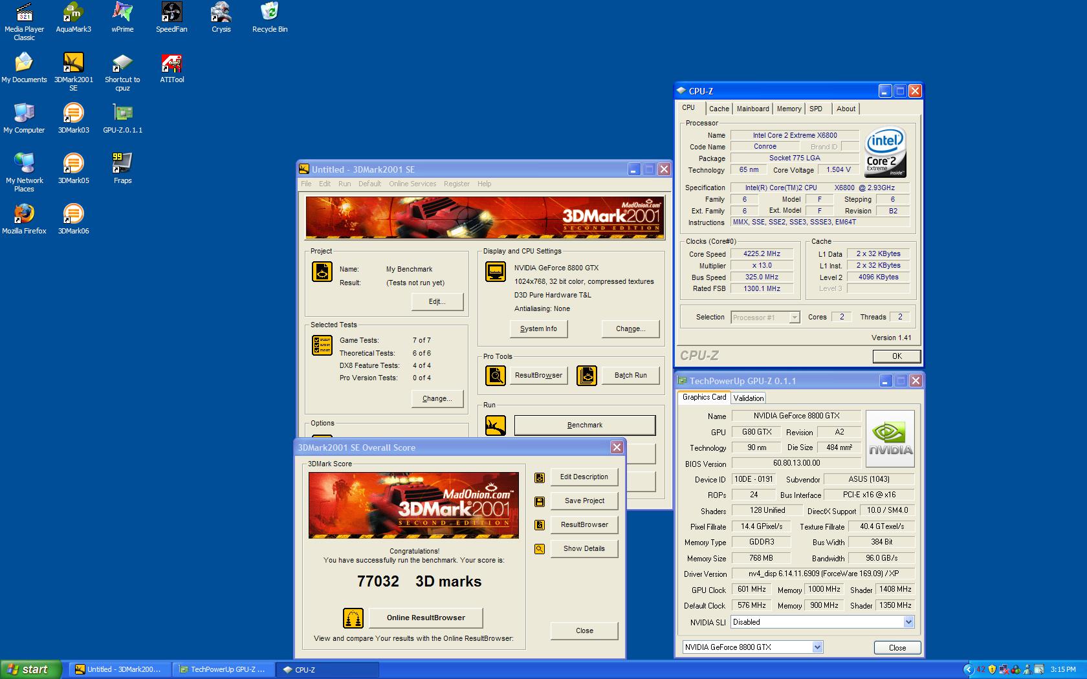This screenshot has height=679, width=1087.
Task: Click Show Details magnifier icon
Action: (540, 550)
